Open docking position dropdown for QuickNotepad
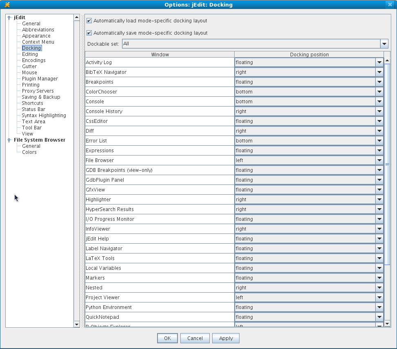The width and height of the screenshot is (397, 349). pos(379,317)
